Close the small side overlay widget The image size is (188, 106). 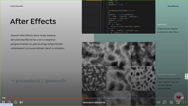coord(186,75)
